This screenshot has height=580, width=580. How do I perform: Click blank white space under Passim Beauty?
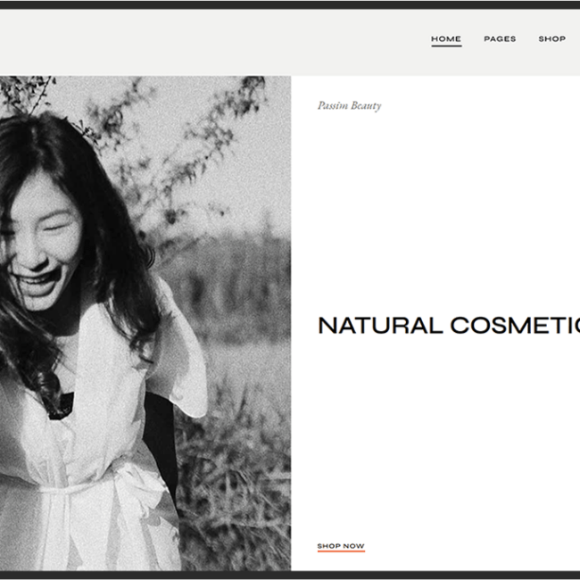tap(428, 196)
